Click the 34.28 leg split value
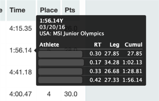The image size is (159, 101). 112,62
